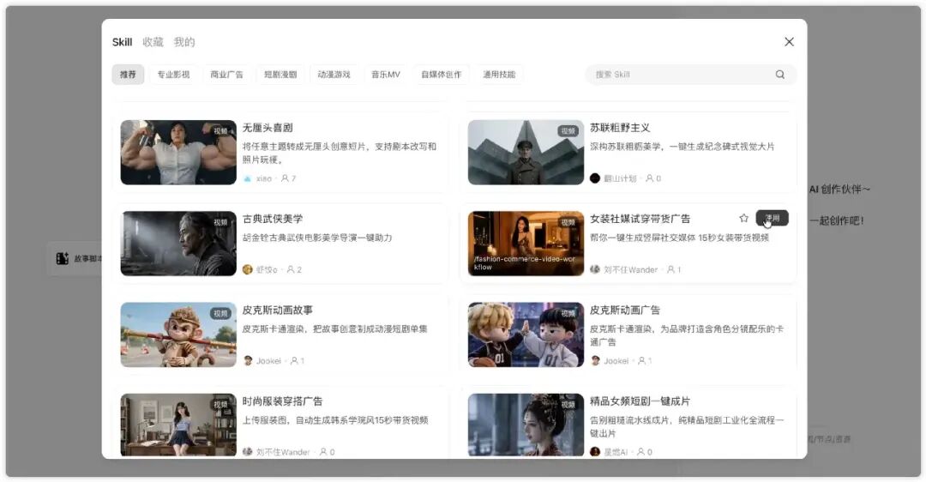Click the 古典武侠美学 title
This screenshot has width=926, height=482.
click(273, 219)
